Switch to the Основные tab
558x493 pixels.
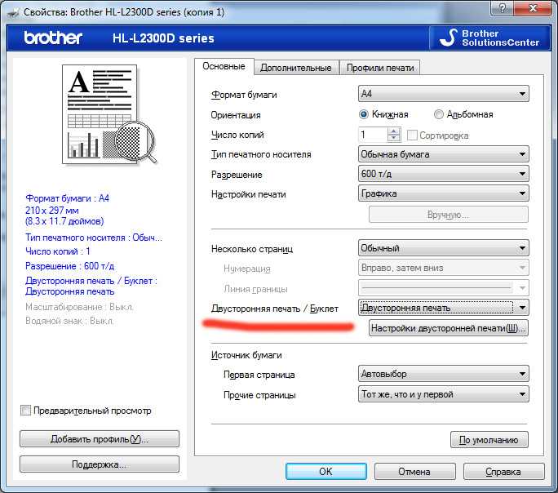[x=224, y=67]
